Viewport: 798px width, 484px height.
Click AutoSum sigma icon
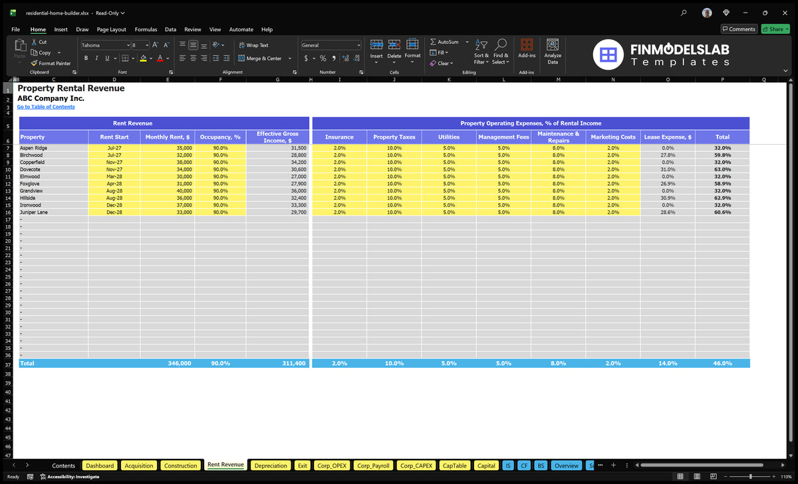click(x=433, y=42)
